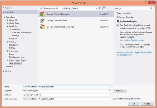Expand the Online section
Screen dimensions: 157x108
[4, 71]
